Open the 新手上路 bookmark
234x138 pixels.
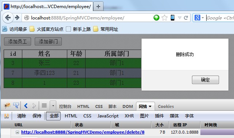[x=78, y=29]
